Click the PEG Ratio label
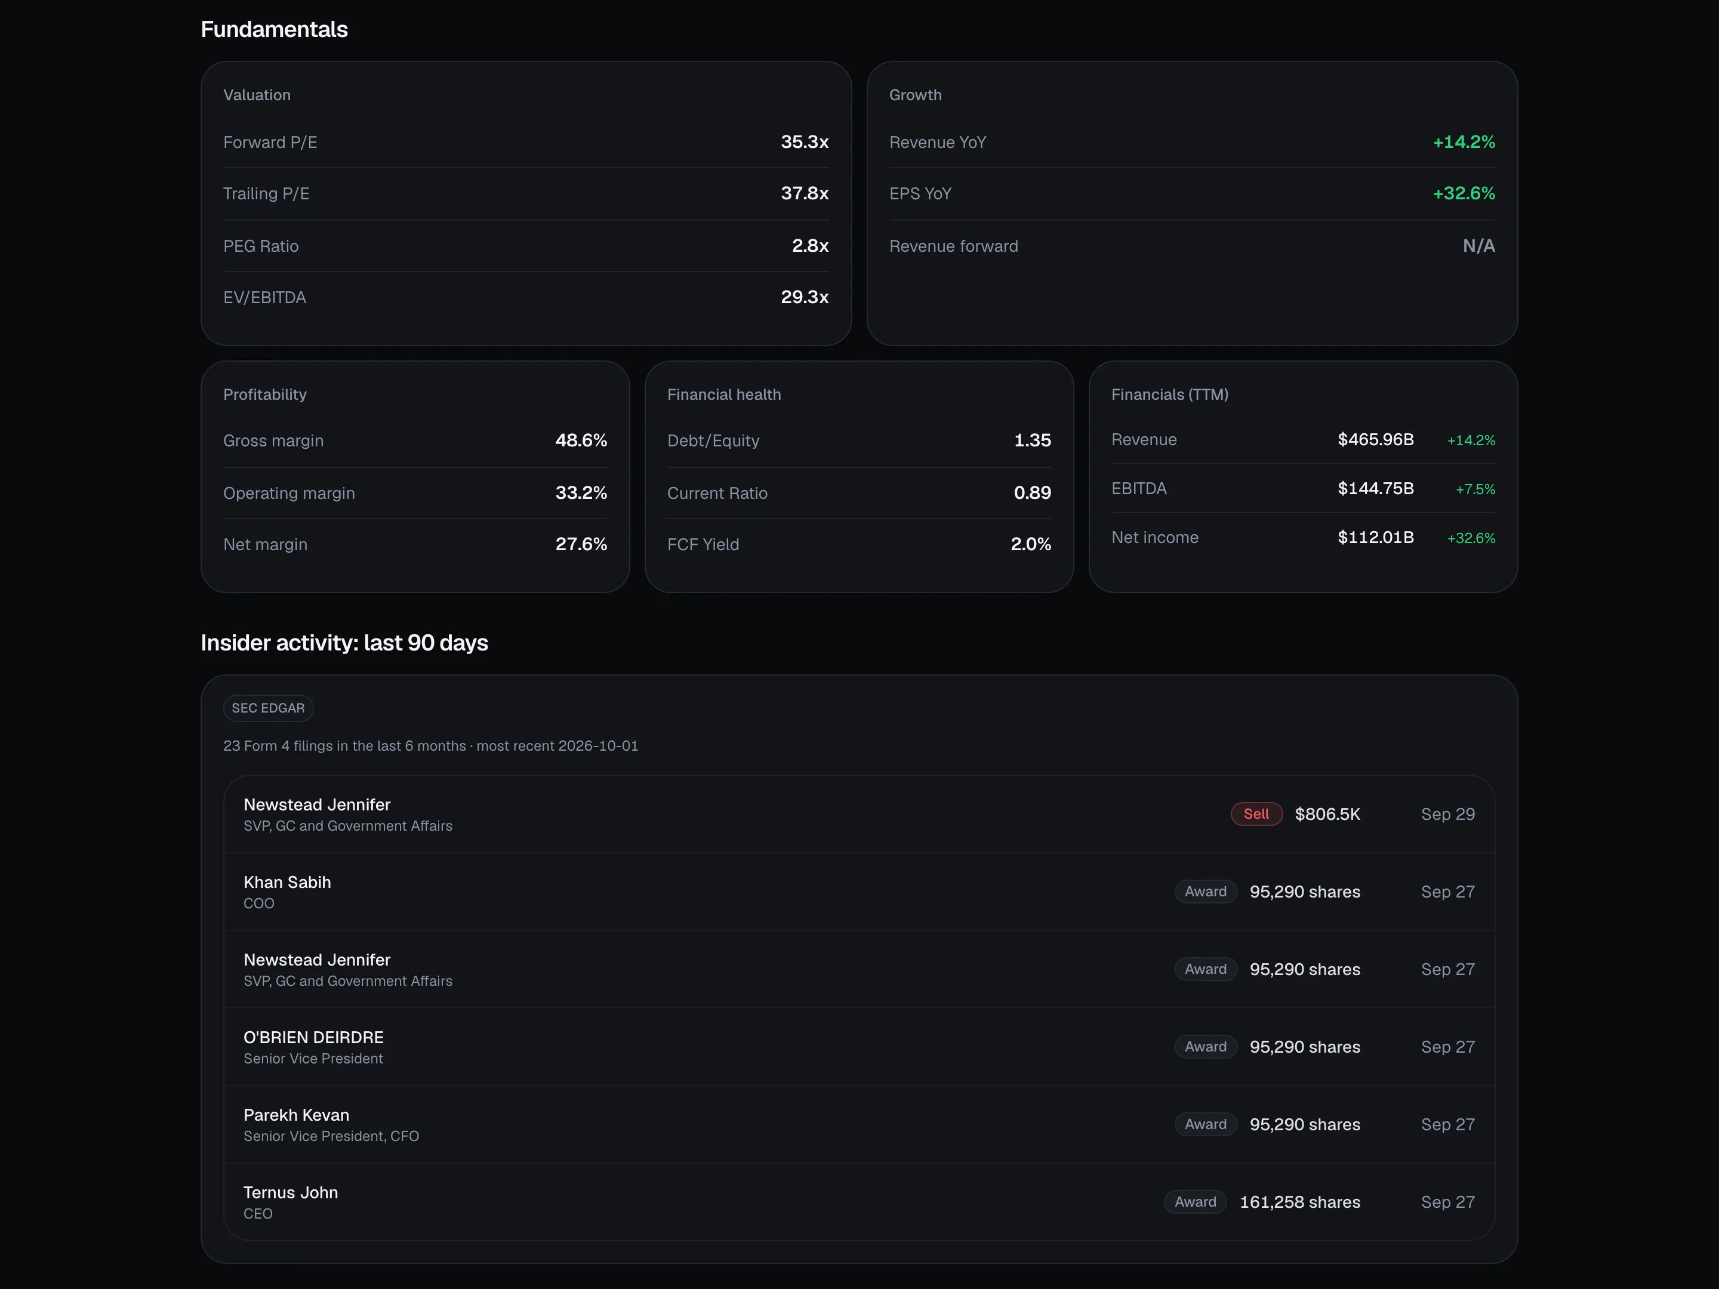Image resolution: width=1719 pixels, height=1289 pixels. pyautogui.click(x=260, y=246)
